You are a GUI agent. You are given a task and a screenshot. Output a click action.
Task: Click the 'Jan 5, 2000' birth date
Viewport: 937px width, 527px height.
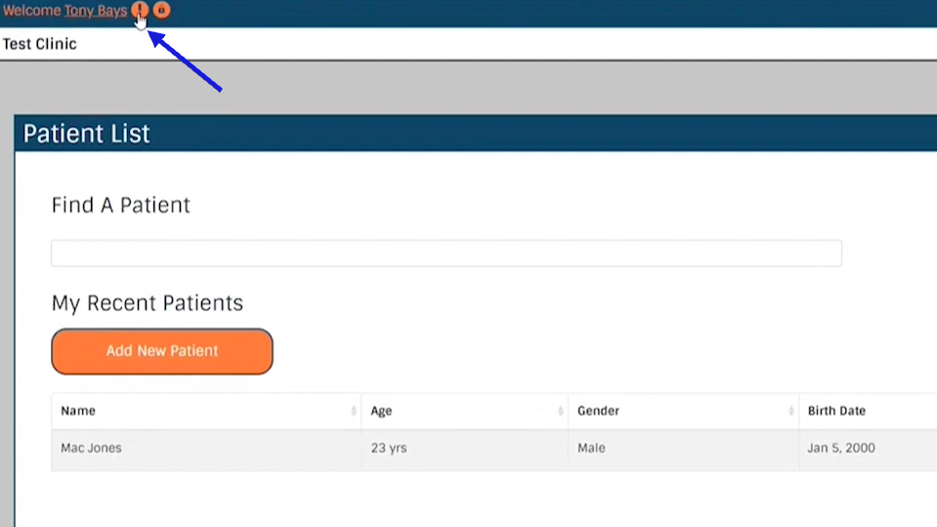[x=841, y=448]
